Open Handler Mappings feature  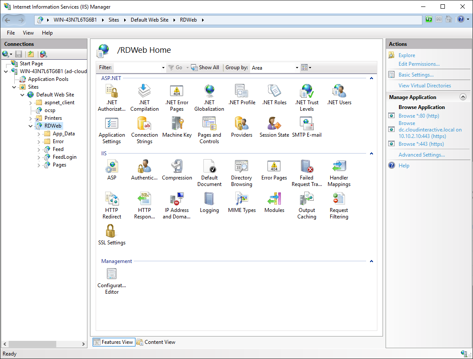click(339, 173)
